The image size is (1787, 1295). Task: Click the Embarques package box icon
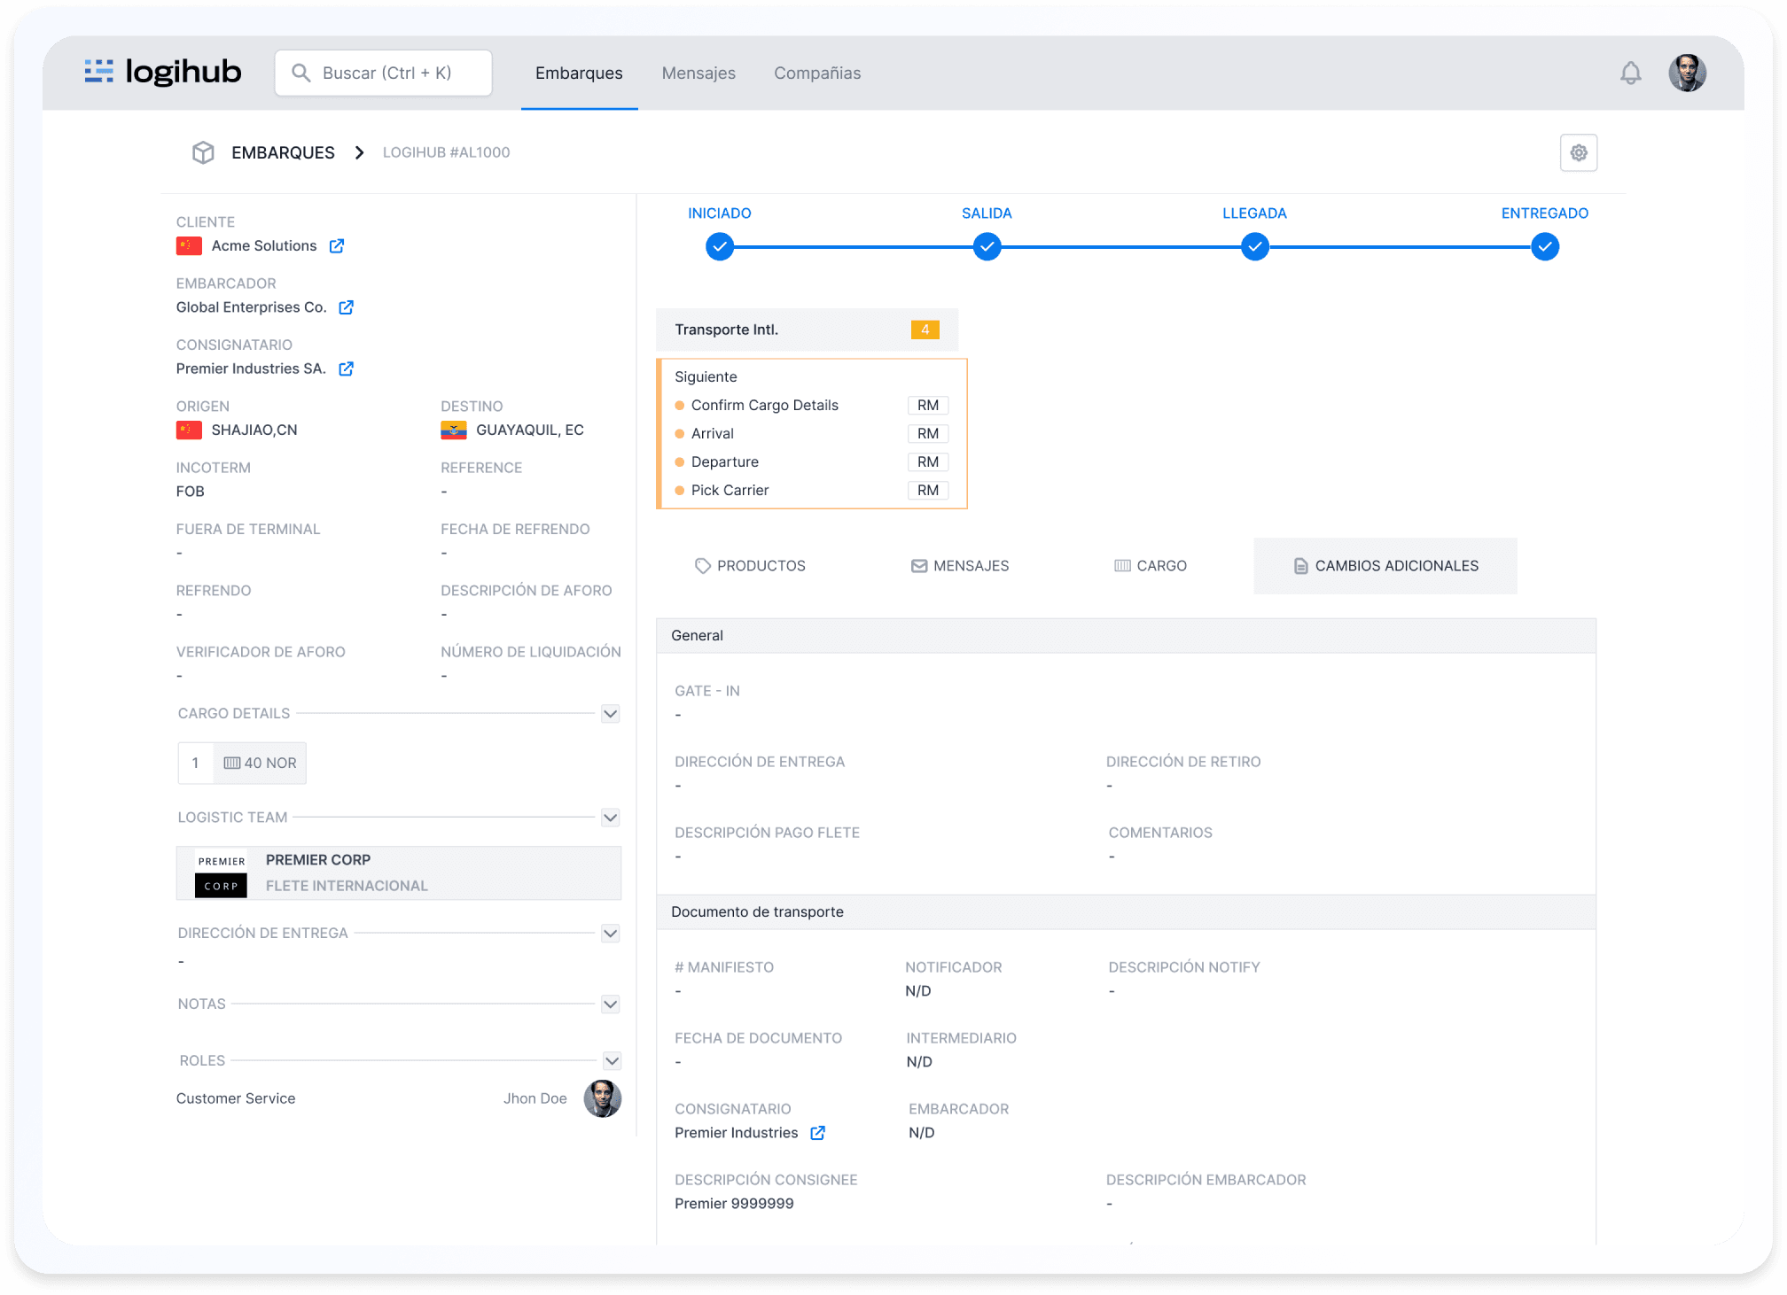tap(203, 152)
